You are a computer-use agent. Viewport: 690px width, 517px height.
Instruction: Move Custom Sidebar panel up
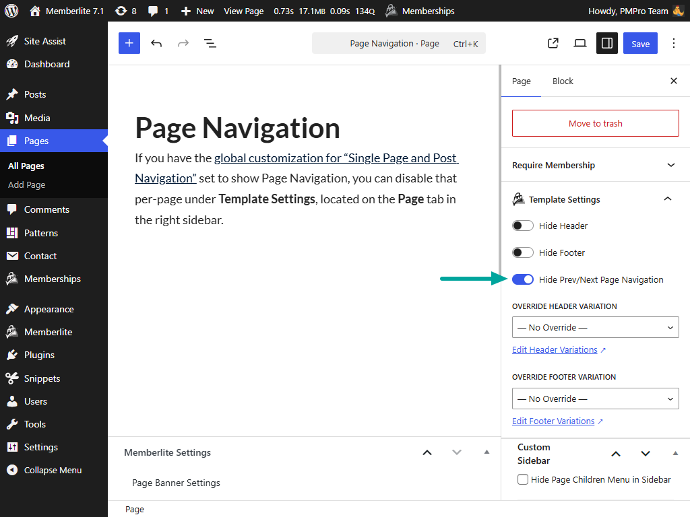coord(616,454)
